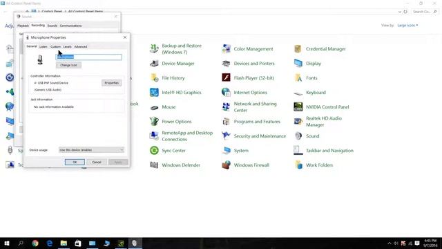Open the Device usage dropdown
The height and width of the screenshot is (249, 442).
[x=91, y=150]
